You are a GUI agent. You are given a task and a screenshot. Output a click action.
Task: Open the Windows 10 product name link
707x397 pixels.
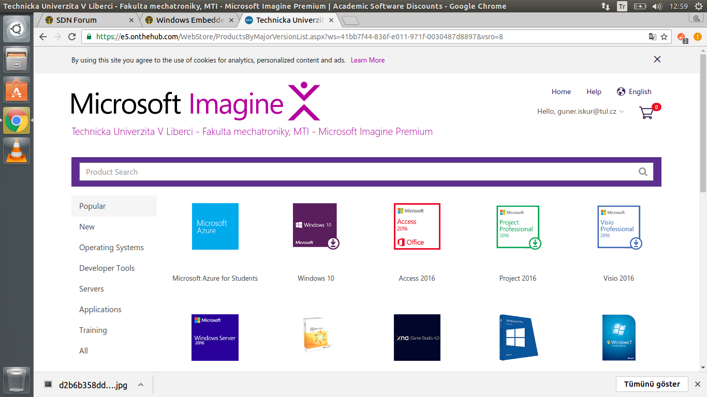pyautogui.click(x=316, y=278)
